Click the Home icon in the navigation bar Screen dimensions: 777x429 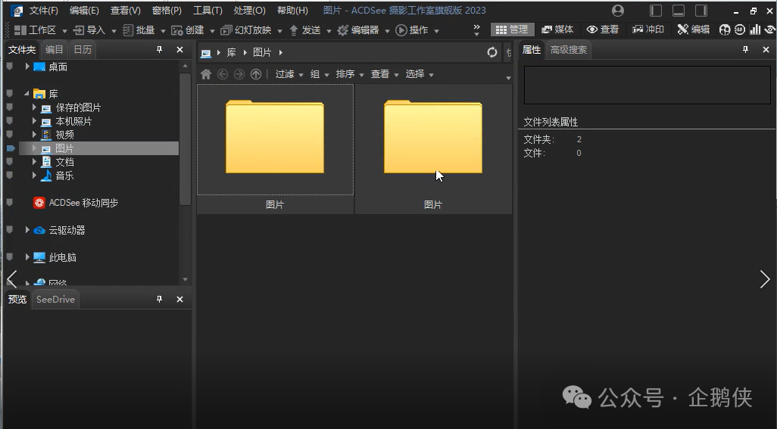pyautogui.click(x=205, y=74)
